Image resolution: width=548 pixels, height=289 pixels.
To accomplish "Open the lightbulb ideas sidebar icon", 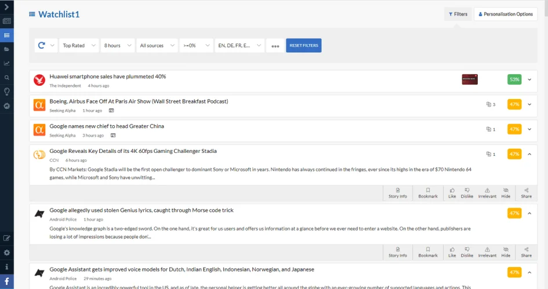I will (x=6, y=92).
